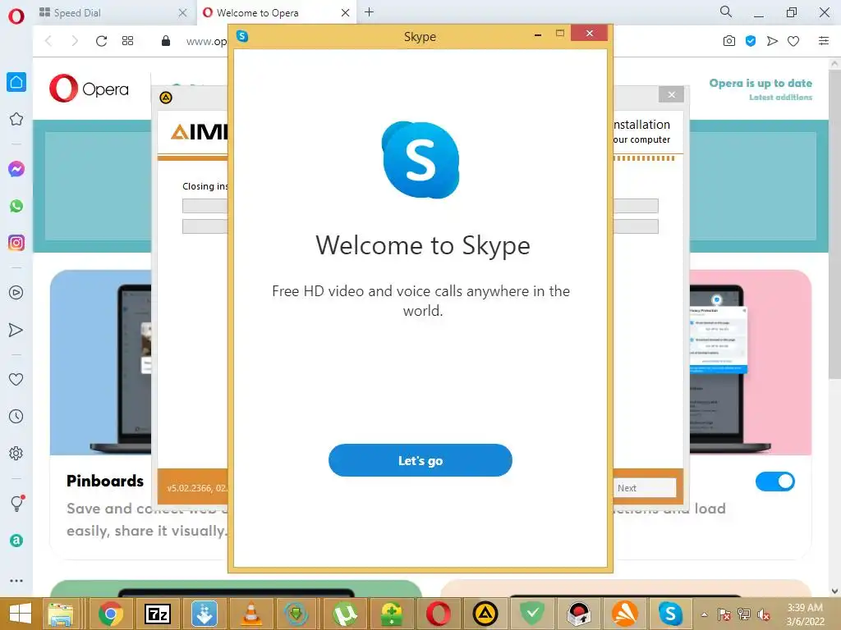Open Instagram in the Opera sidebar

click(16, 243)
